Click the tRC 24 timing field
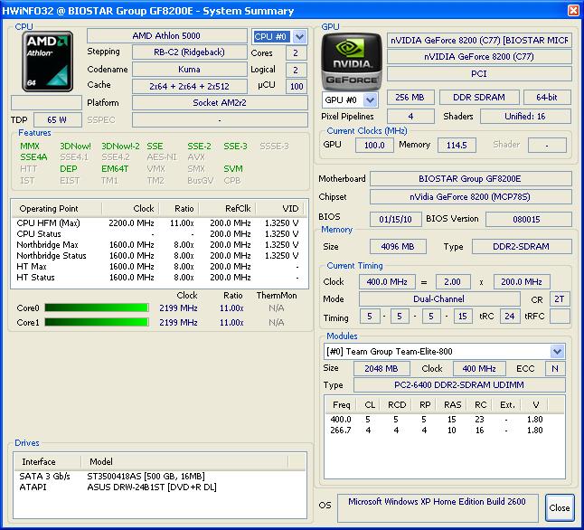 (510, 316)
